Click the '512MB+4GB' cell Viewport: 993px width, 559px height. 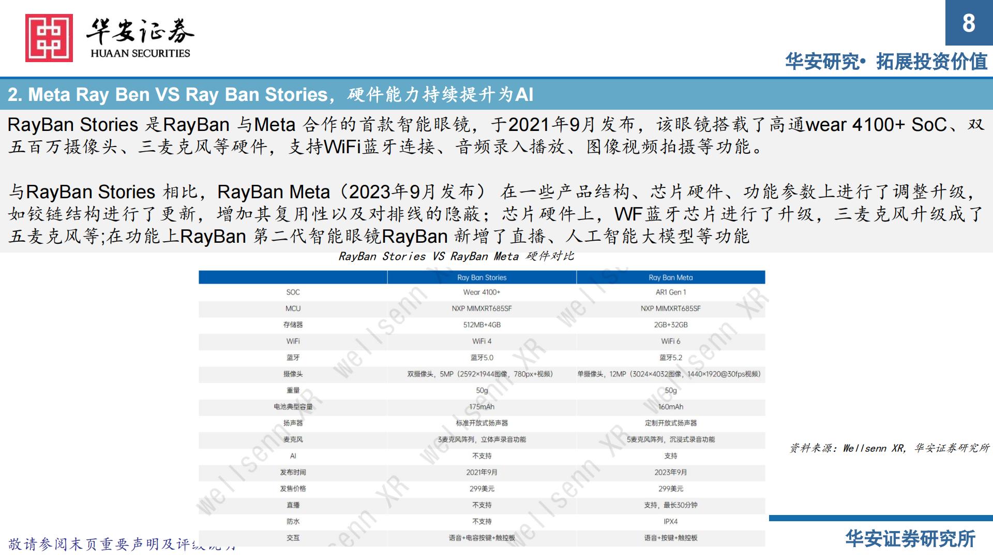pyautogui.click(x=482, y=325)
